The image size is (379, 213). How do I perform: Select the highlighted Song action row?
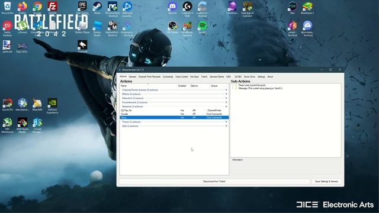coord(174,118)
